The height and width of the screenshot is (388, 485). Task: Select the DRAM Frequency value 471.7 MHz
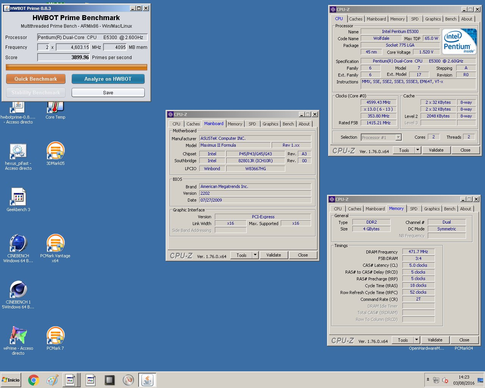coord(418,252)
